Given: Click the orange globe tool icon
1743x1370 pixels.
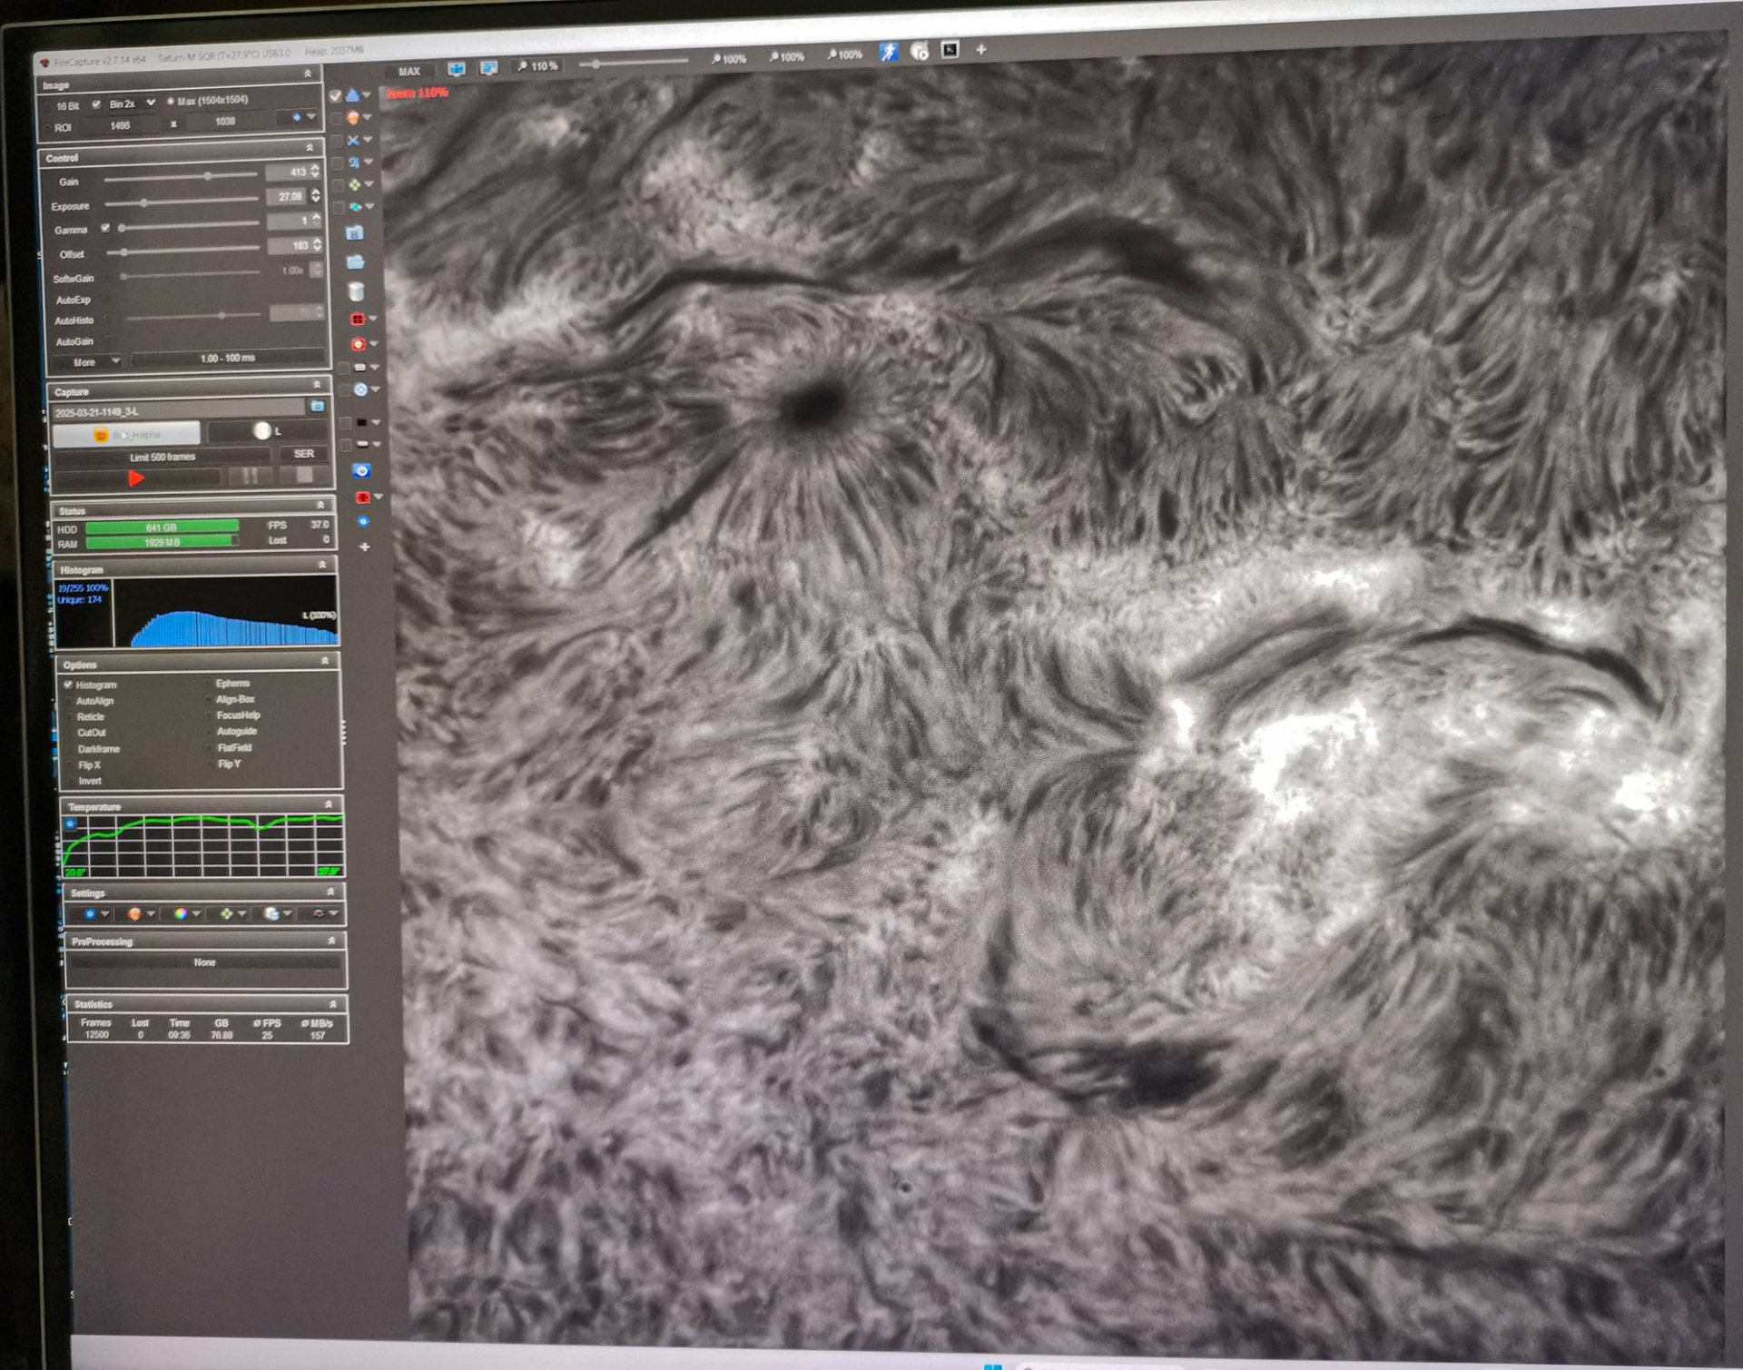Looking at the screenshot, I should tap(353, 117).
